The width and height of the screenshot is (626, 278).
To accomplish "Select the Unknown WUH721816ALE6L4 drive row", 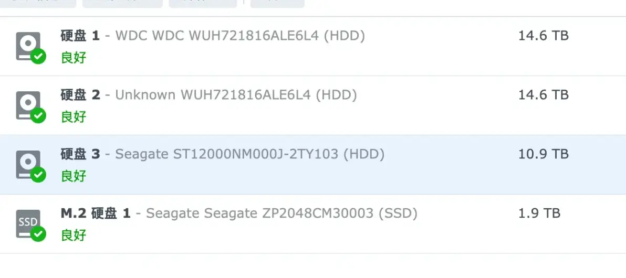I will (313, 105).
